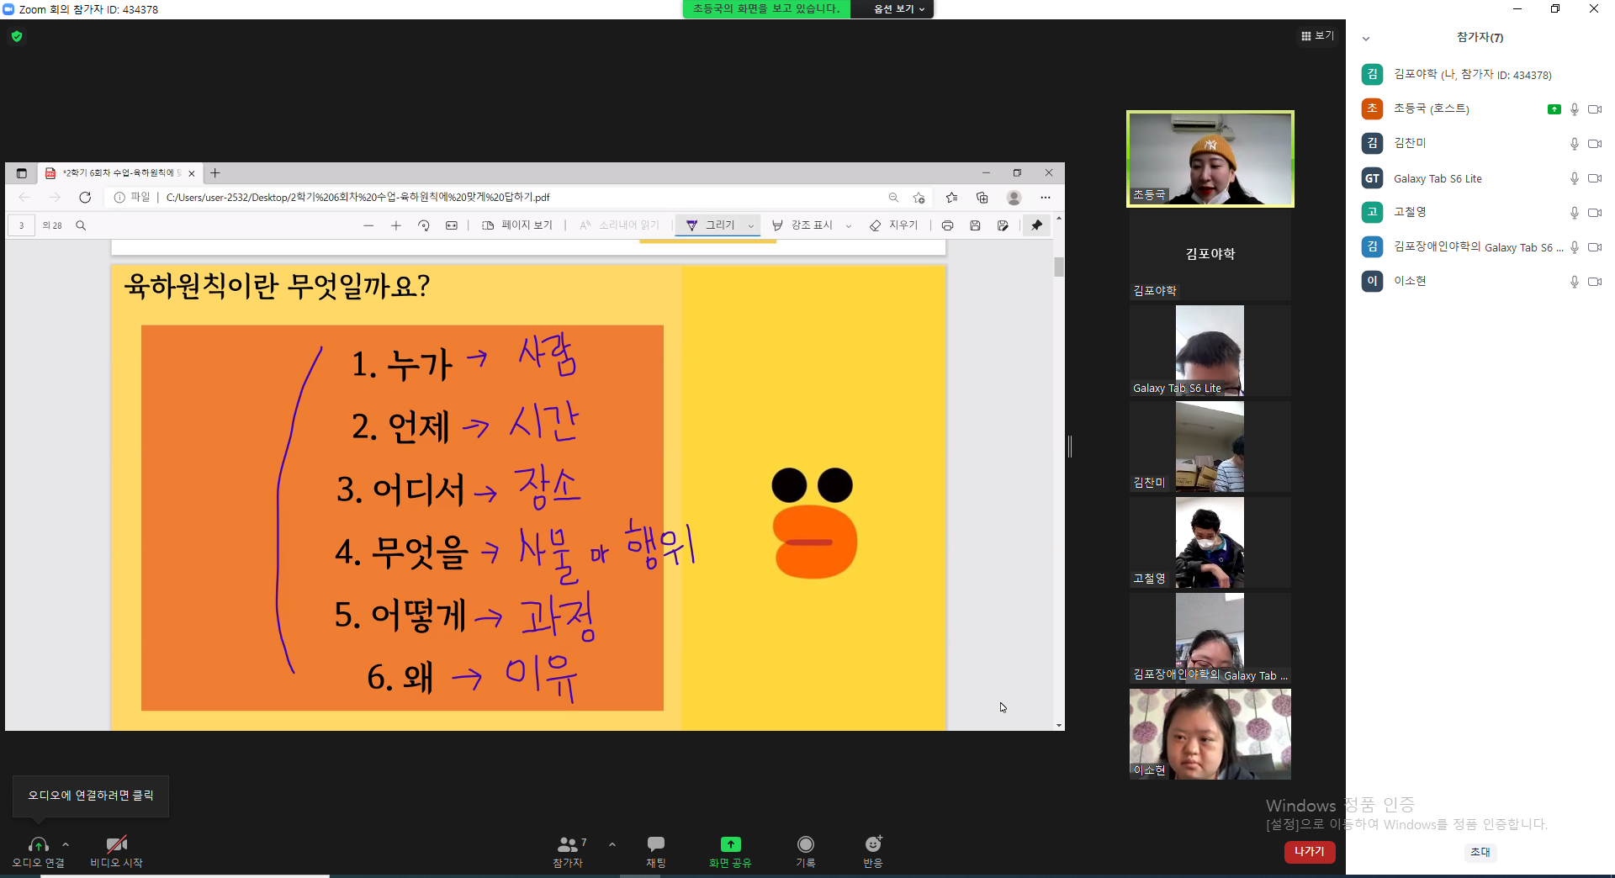Select the 페이지 보기 page view option

517,225
